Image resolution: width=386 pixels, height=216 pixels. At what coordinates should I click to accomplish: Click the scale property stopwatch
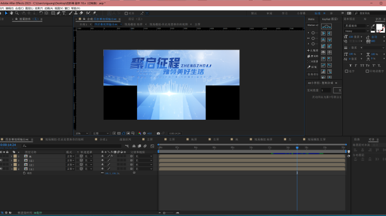(24, 173)
